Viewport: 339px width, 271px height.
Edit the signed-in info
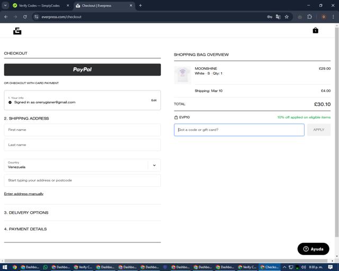154,100
